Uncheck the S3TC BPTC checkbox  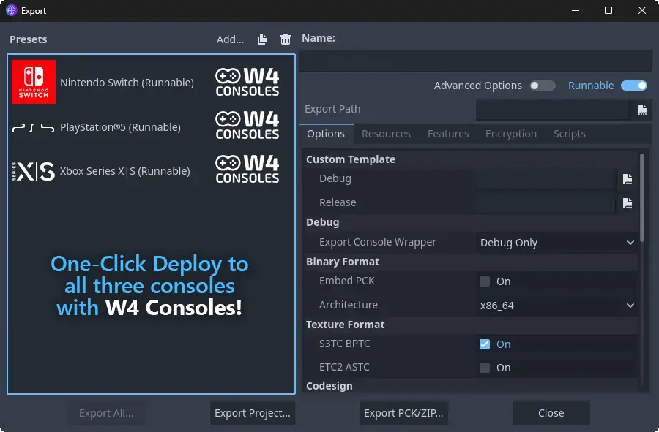[485, 344]
